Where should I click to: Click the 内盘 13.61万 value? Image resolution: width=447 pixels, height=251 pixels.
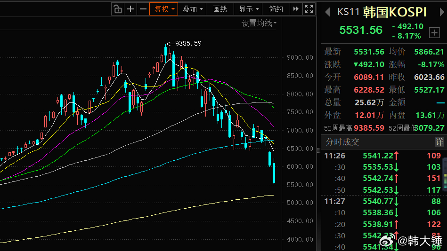pyautogui.click(x=430, y=115)
